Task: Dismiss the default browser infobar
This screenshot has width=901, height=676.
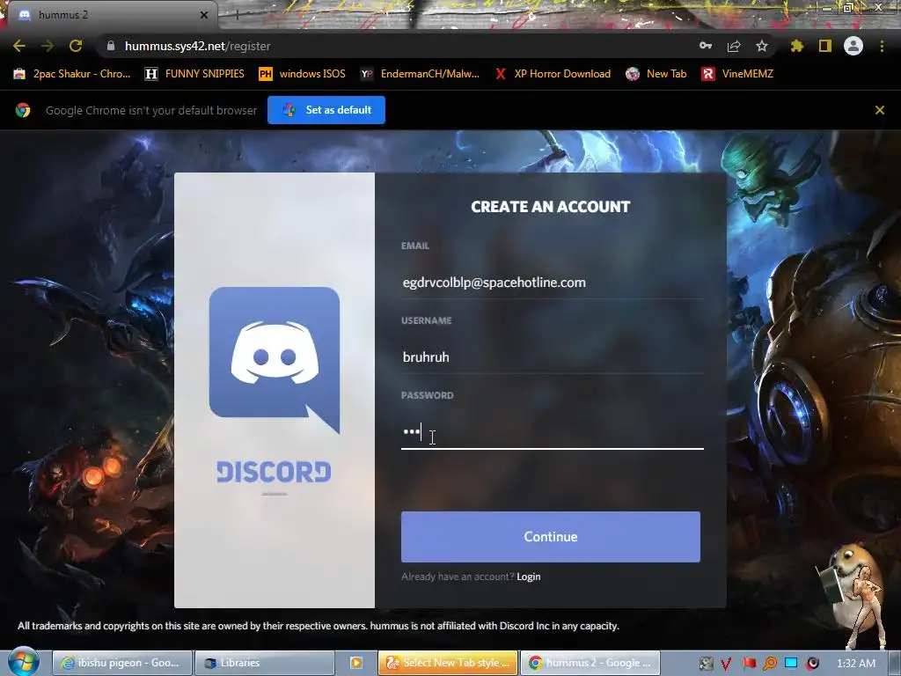Action: coord(879,110)
